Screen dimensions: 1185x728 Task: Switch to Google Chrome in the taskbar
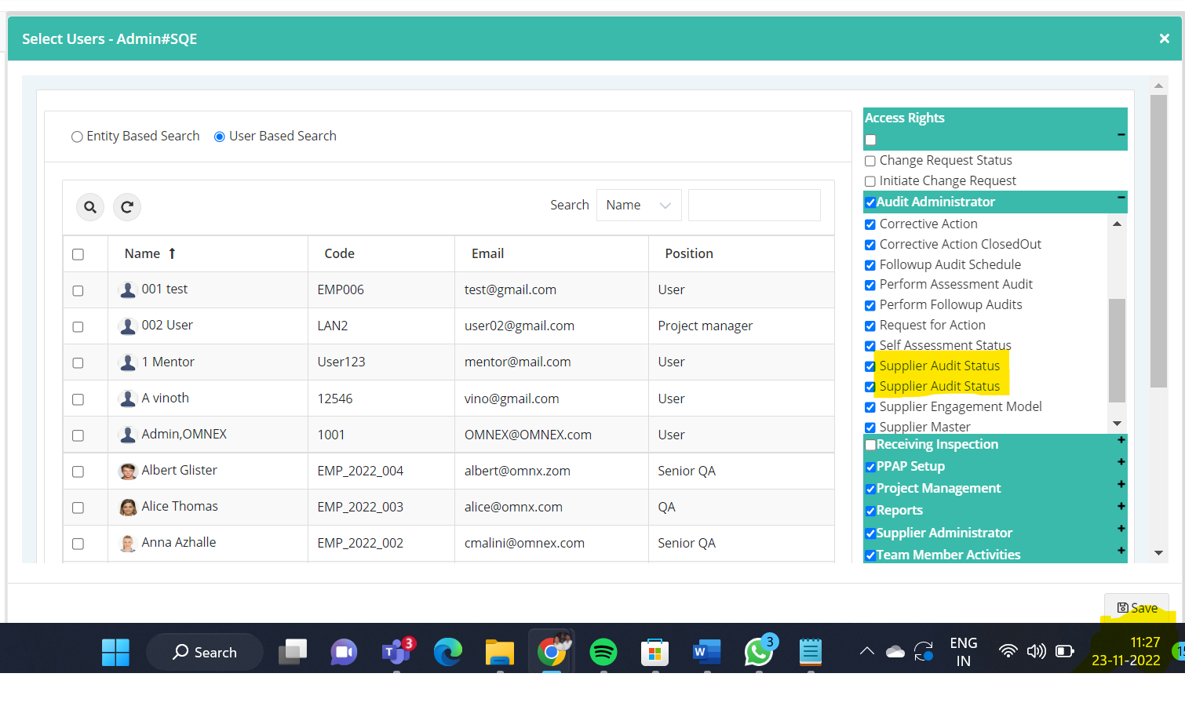pos(552,652)
